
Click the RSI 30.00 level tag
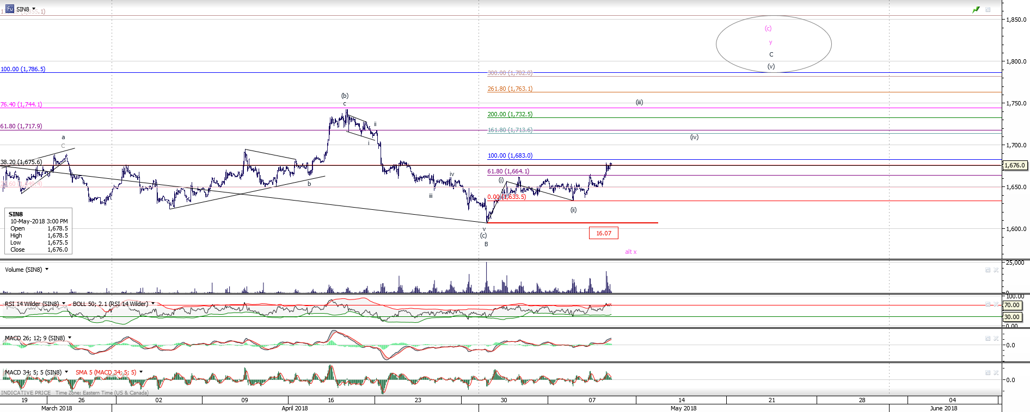click(1012, 317)
